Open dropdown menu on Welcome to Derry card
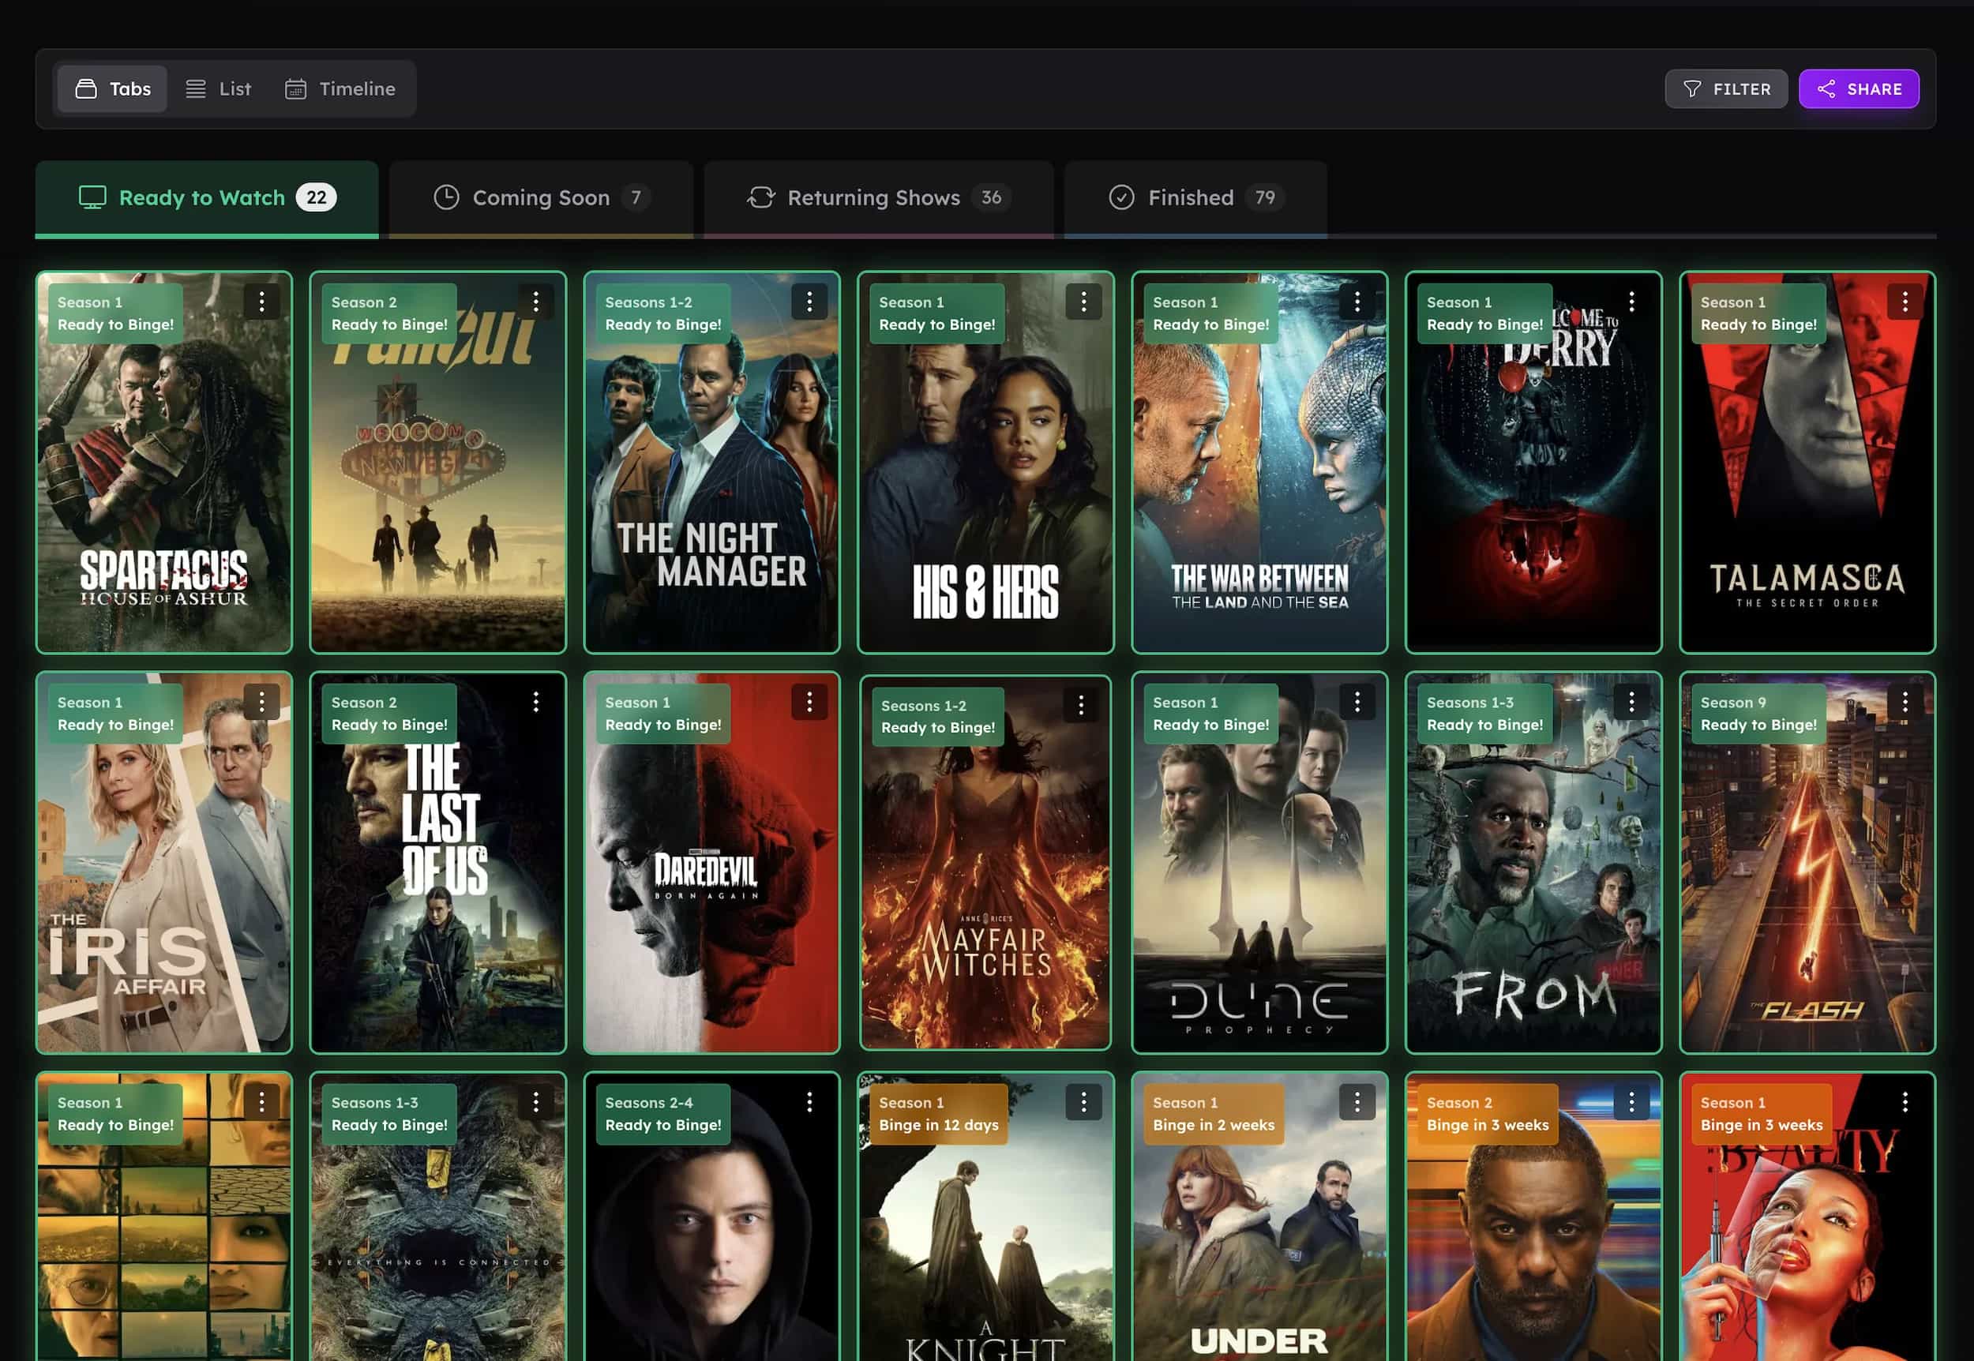Image resolution: width=1974 pixels, height=1361 pixels. coord(1632,301)
